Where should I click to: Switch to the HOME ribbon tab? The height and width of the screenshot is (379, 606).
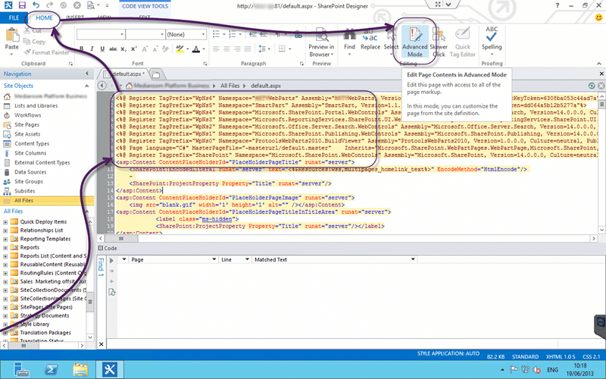[x=44, y=17]
